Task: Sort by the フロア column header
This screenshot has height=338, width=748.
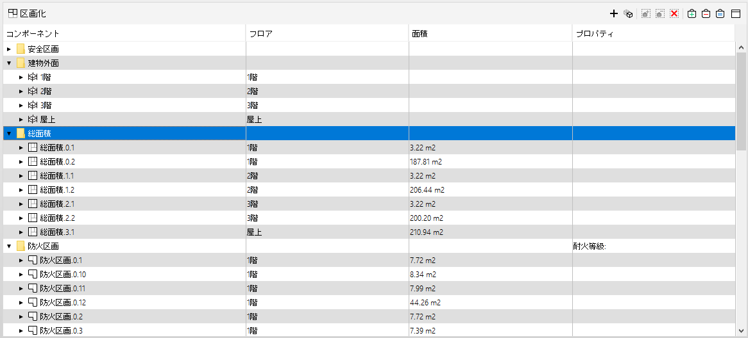Action: click(x=327, y=34)
